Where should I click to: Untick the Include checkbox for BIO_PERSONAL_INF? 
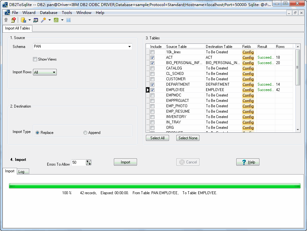(152, 63)
